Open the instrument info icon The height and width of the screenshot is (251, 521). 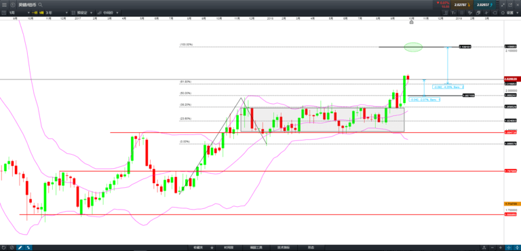click(13, 5)
